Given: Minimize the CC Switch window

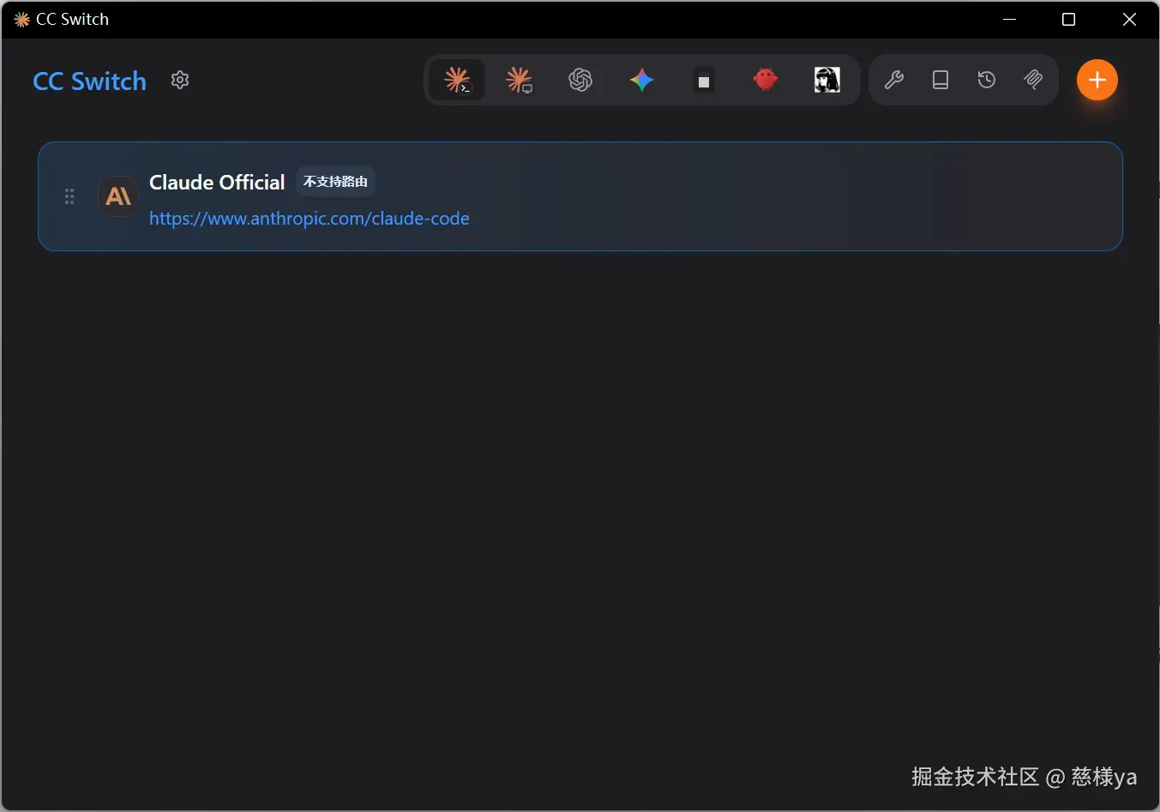Looking at the screenshot, I should pyautogui.click(x=1010, y=19).
